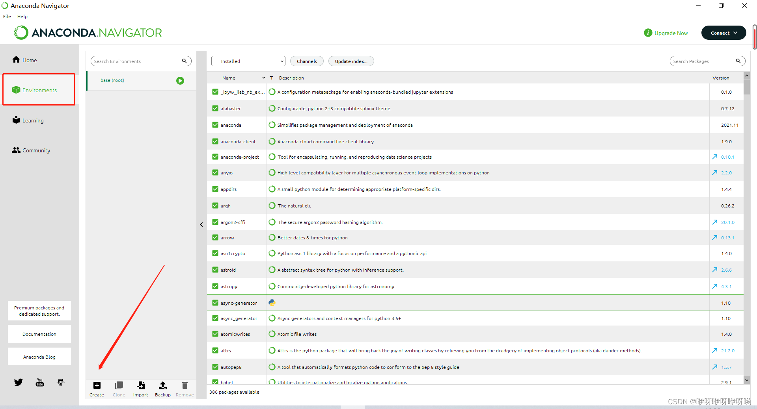Click the Create environment icon

[97, 385]
